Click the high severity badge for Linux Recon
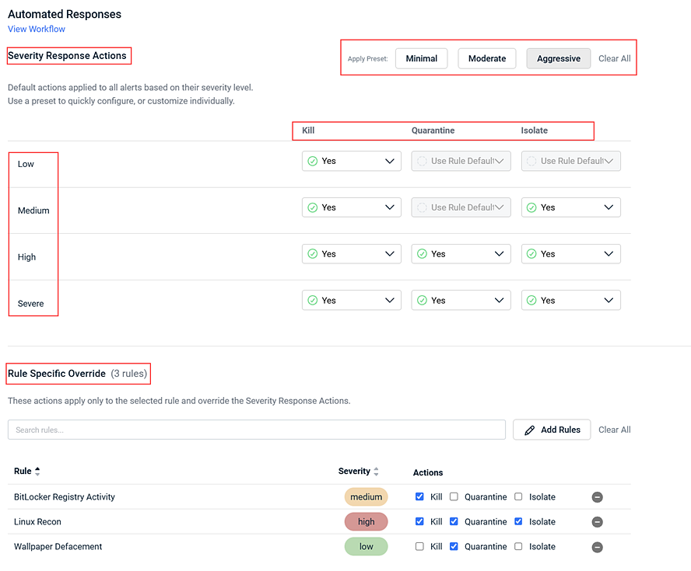The width and height of the screenshot is (691, 571). [x=367, y=522]
